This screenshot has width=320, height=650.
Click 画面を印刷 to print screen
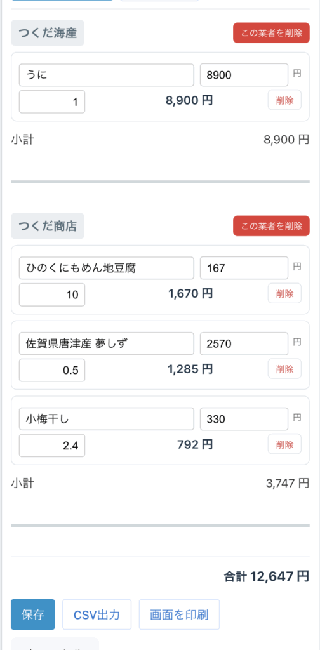[179, 614]
